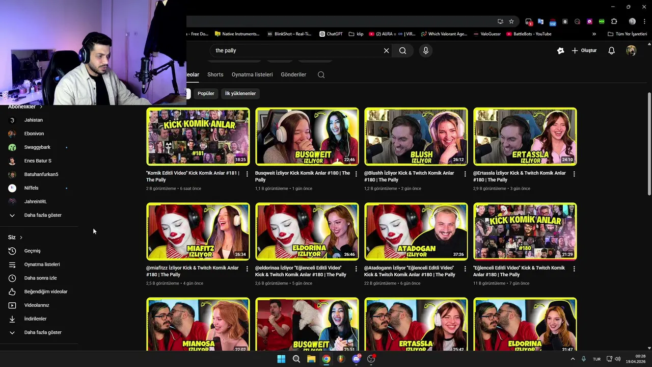Open more options for eldorinaa #180 video
Screen dimensions: 652x367
(x=356, y=269)
